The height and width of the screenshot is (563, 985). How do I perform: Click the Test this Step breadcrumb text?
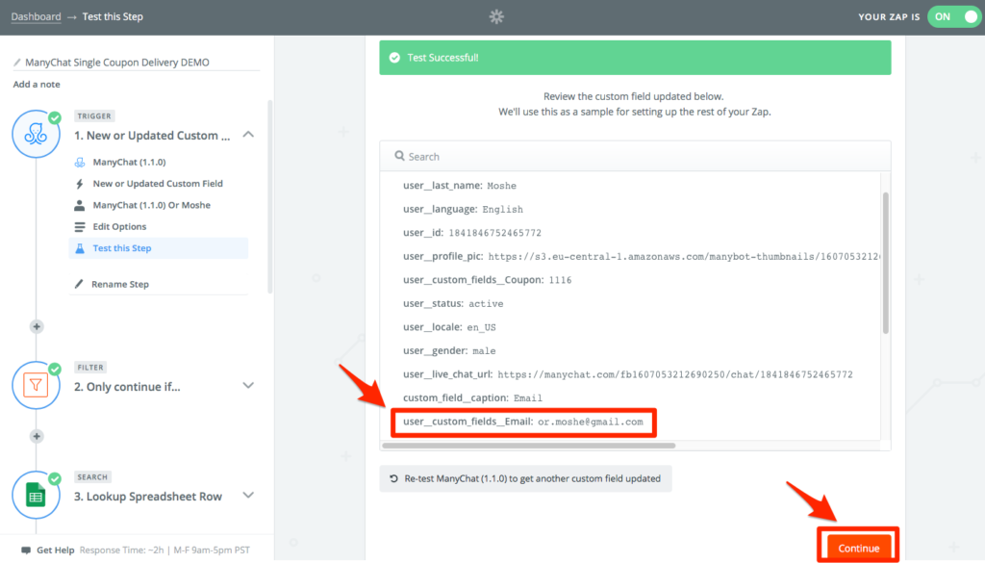(x=113, y=17)
